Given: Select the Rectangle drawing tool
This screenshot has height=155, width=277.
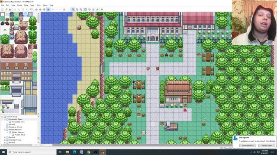Looking at the screenshot, I should click(57, 9).
